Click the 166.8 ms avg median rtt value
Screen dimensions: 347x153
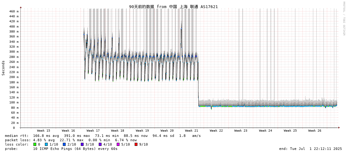point(46,136)
